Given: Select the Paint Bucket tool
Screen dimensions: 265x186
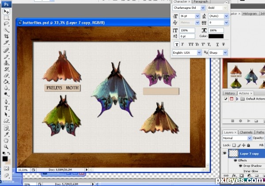Looking at the screenshot, I should [6, 82].
